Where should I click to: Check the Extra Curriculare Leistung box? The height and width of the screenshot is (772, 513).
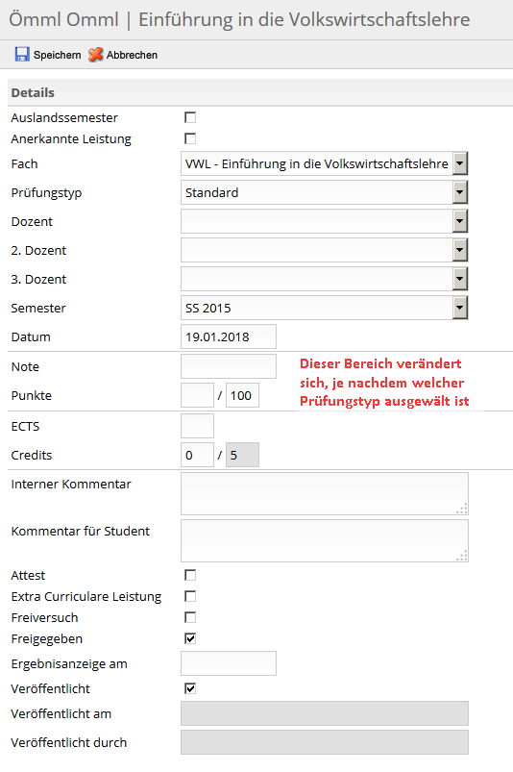(x=190, y=596)
